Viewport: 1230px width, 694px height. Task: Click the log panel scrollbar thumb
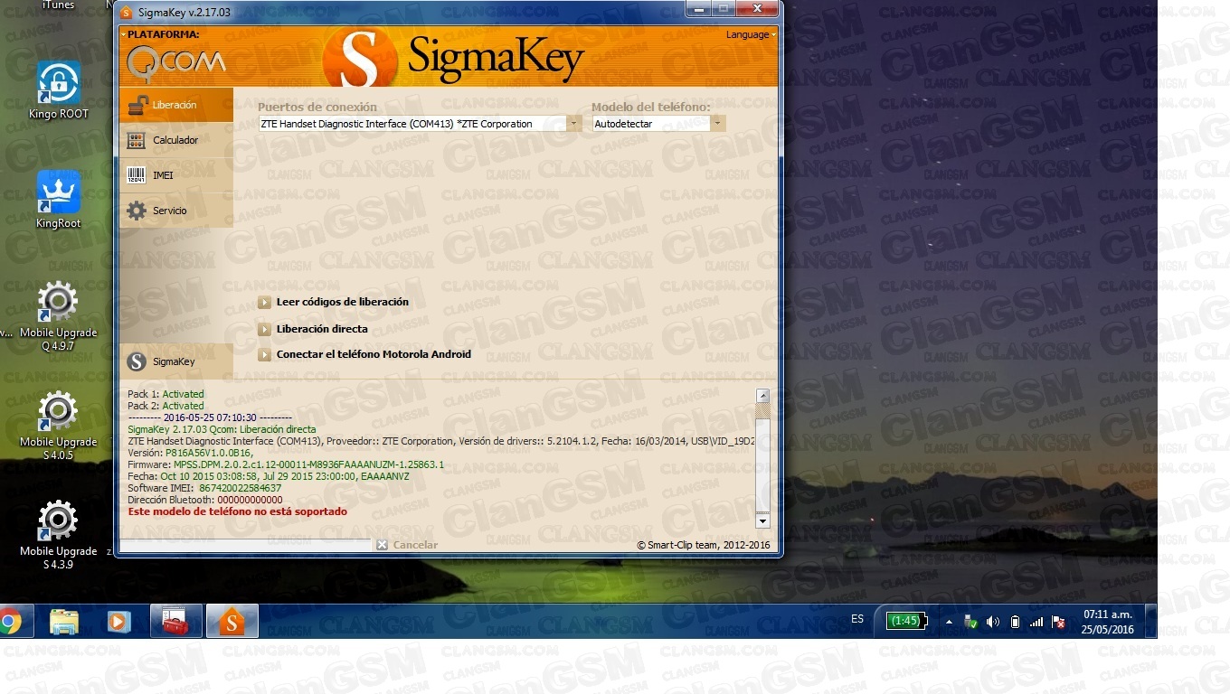(x=762, y=411)
